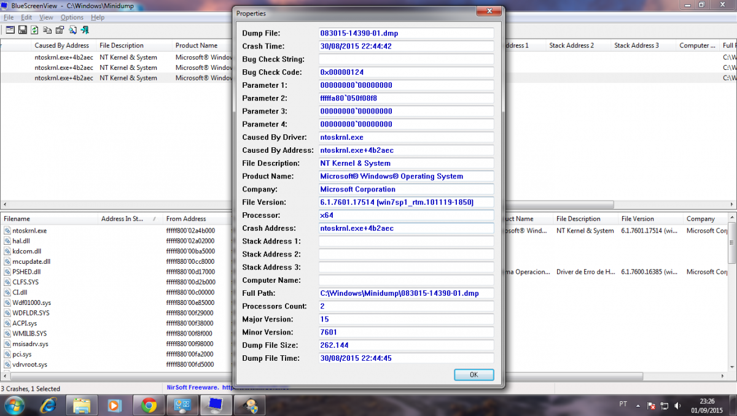Click the empty Bug Check String field
This screenshot has height=416, width=737.
406,60
